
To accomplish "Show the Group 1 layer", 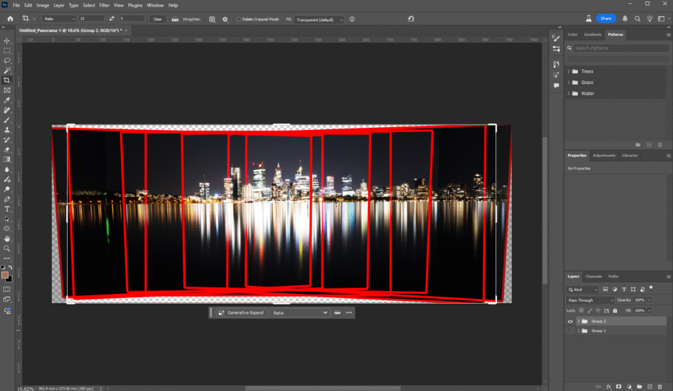I will (x=570, y=331).
